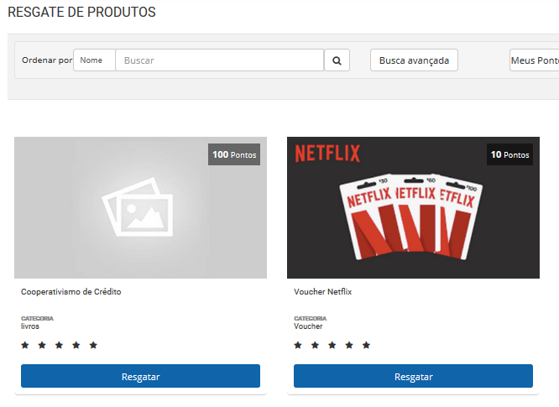This screenshot has height=407, width=559.
Task: Click the livros category text
Action: tap(30, 326)
